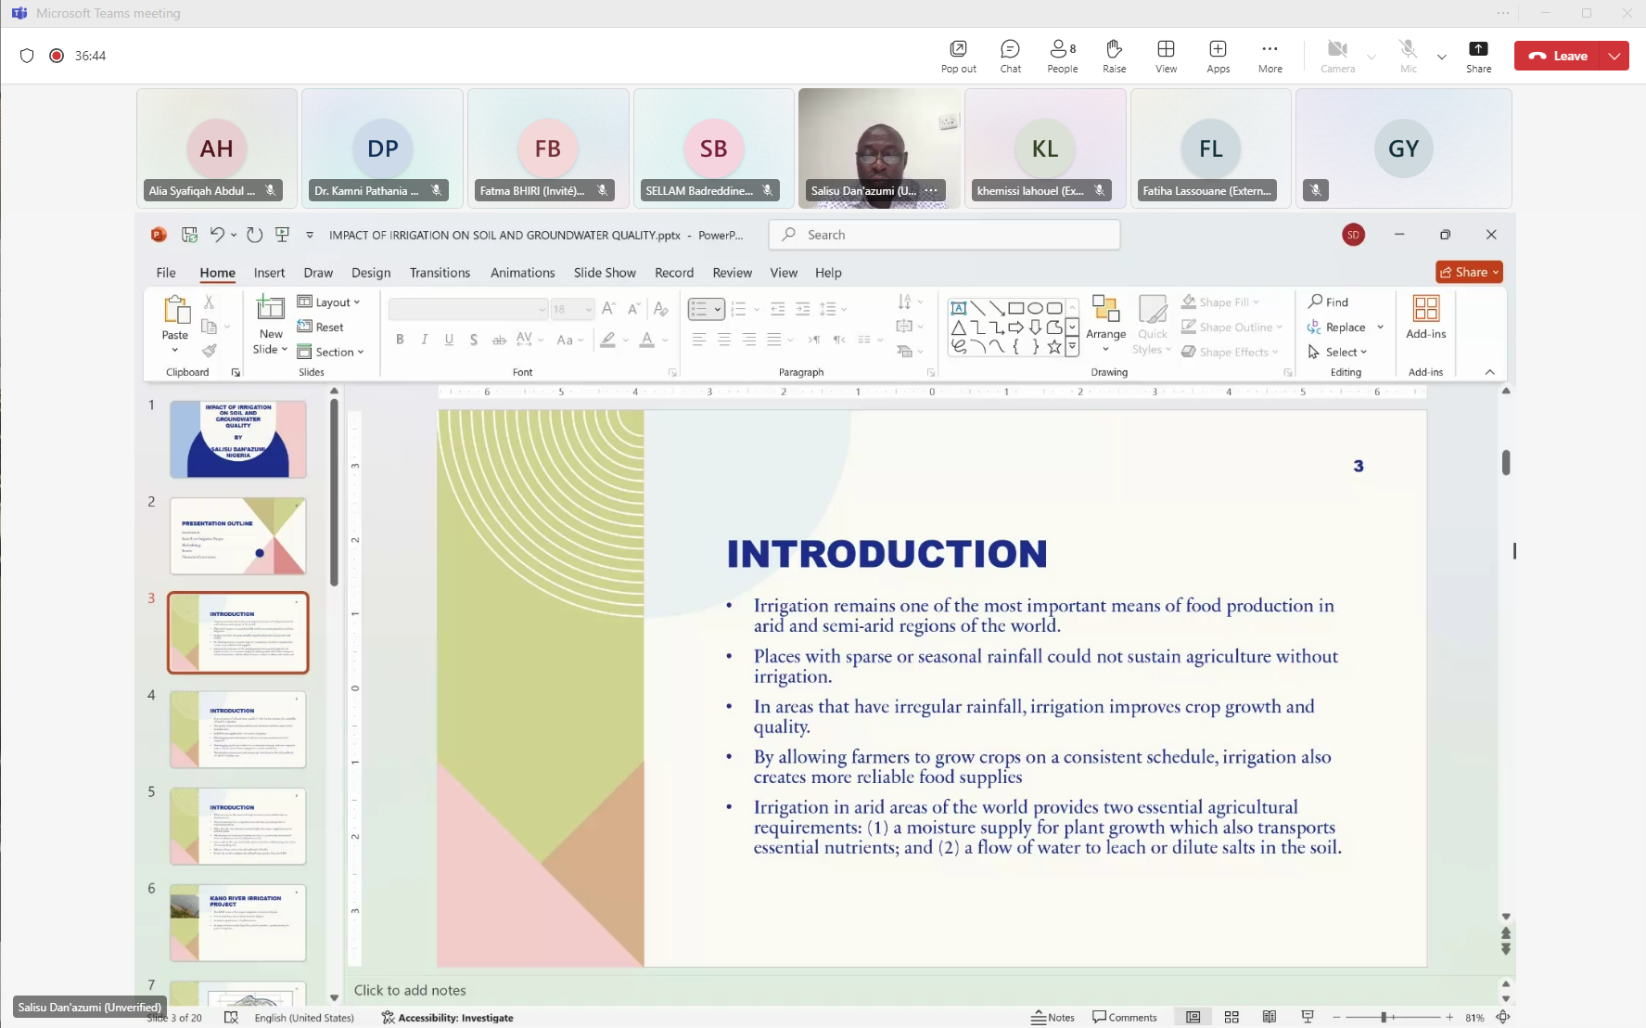Open the Layout dropdown in Slides group

(329, 302)
